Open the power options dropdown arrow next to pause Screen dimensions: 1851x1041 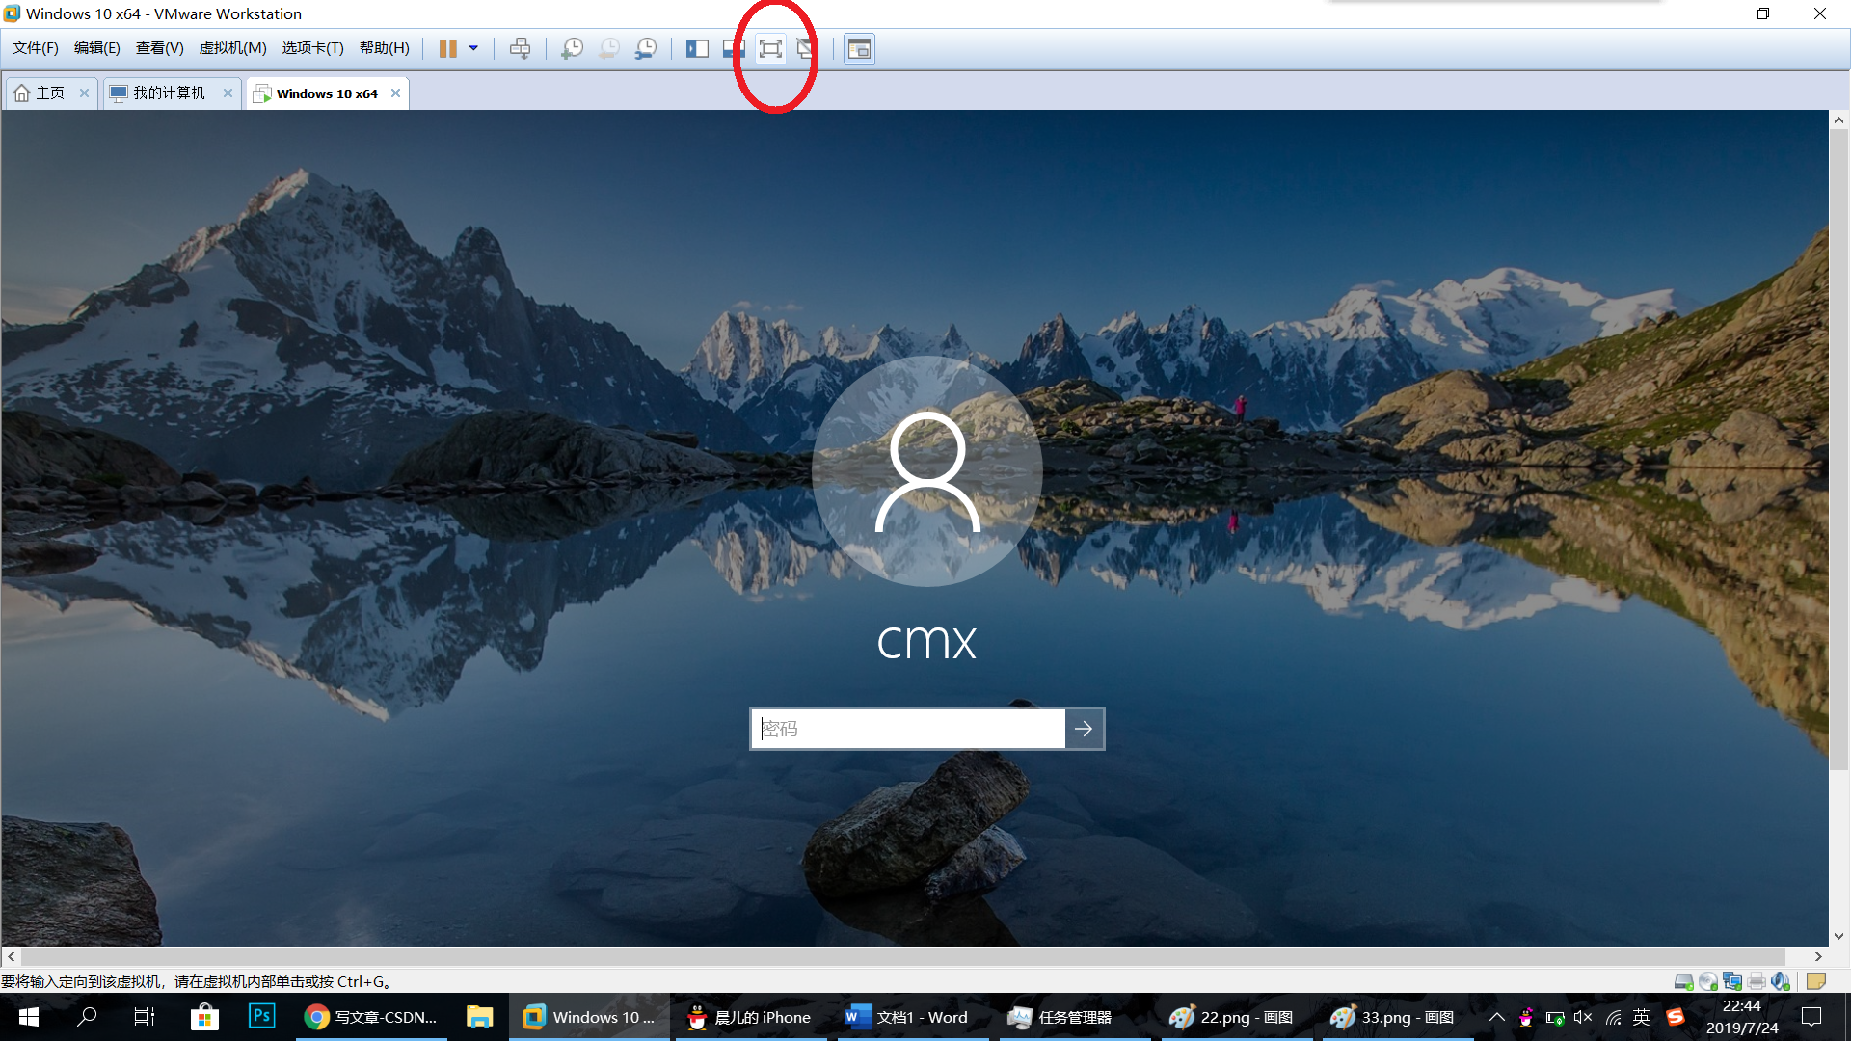[x=473, y=48]
